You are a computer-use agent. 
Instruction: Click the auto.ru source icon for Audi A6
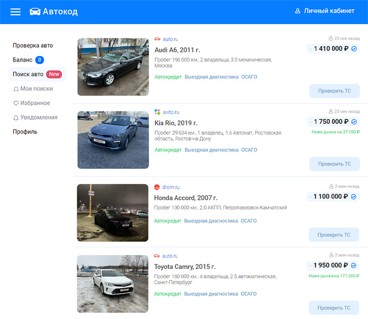pos(157,39)
